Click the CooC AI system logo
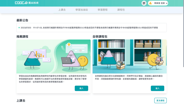The image size is (184, 105). point(27,3)
